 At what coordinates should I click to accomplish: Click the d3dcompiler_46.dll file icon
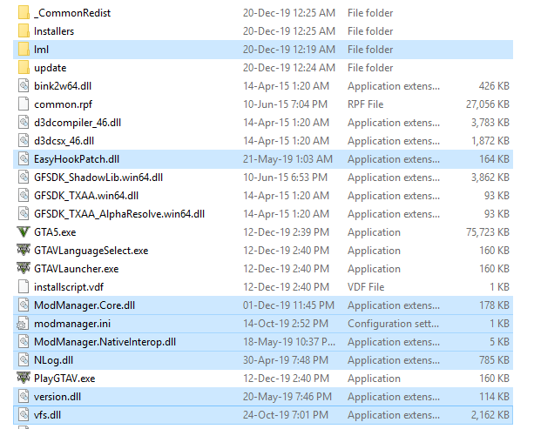coord(24,123)
